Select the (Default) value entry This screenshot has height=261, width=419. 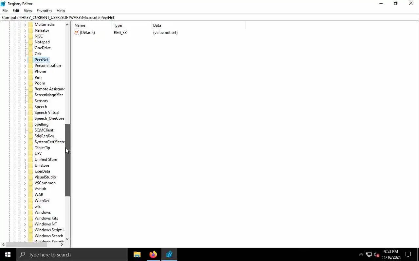click(87, 33)
